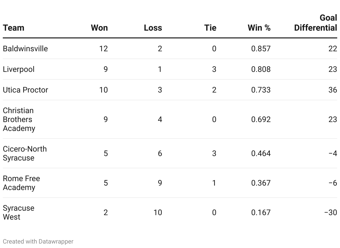
Task: Click Syracuse West's −30 goal differential
Action: pos(331,212)
